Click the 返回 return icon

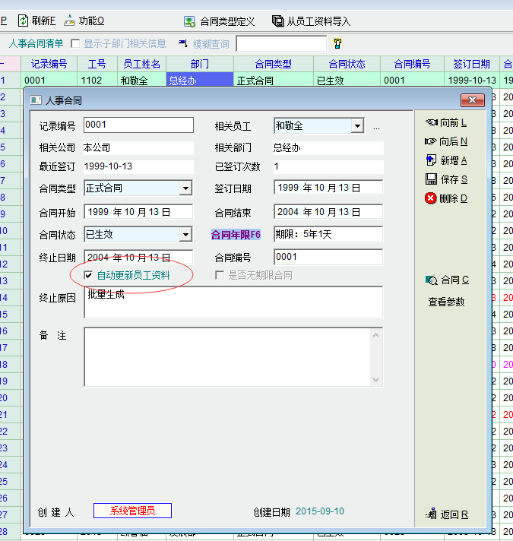[x=432, y=514]
